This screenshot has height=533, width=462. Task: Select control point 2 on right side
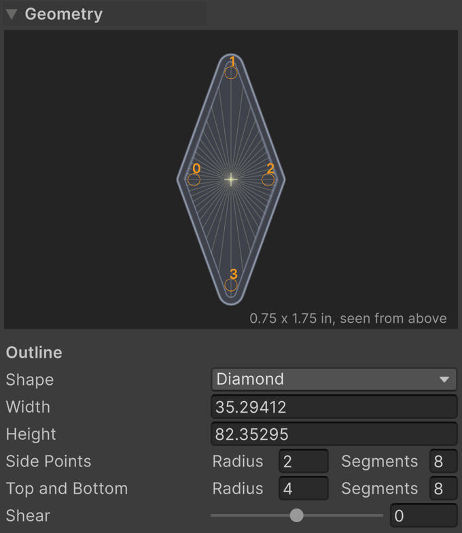tap(268, 179)
